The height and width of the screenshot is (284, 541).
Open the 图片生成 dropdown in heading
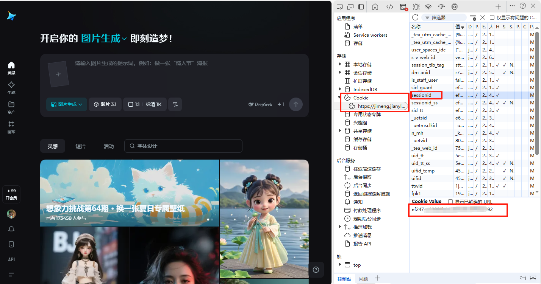[x=104, y=39]
